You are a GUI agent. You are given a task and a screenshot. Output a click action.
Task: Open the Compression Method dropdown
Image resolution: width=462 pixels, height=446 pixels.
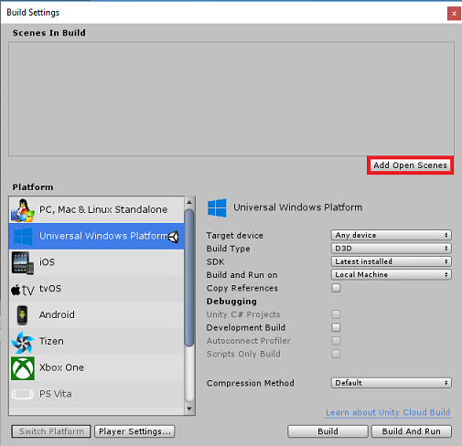392,383
